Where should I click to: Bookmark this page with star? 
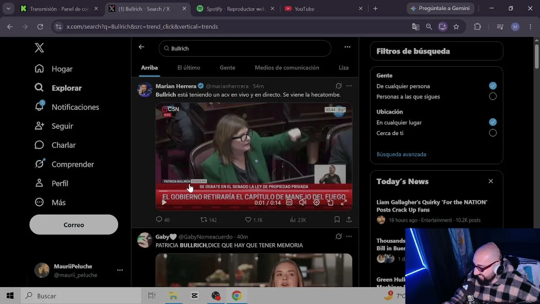pyautogui.click(x=456, y=27)
